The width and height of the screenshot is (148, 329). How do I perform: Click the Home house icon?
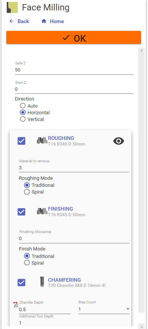tap(44, 21)
